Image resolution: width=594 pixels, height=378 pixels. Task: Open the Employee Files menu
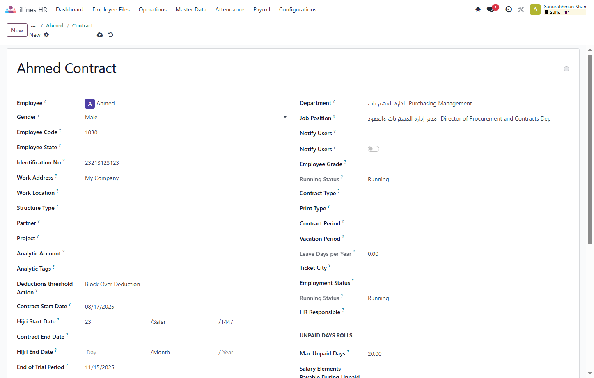coord(111,9)
